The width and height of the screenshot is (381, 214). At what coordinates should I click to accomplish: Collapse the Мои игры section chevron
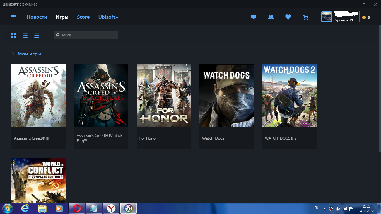[13, 54]
